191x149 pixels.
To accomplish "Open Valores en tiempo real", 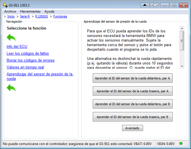I will click(x=25, y=67).
